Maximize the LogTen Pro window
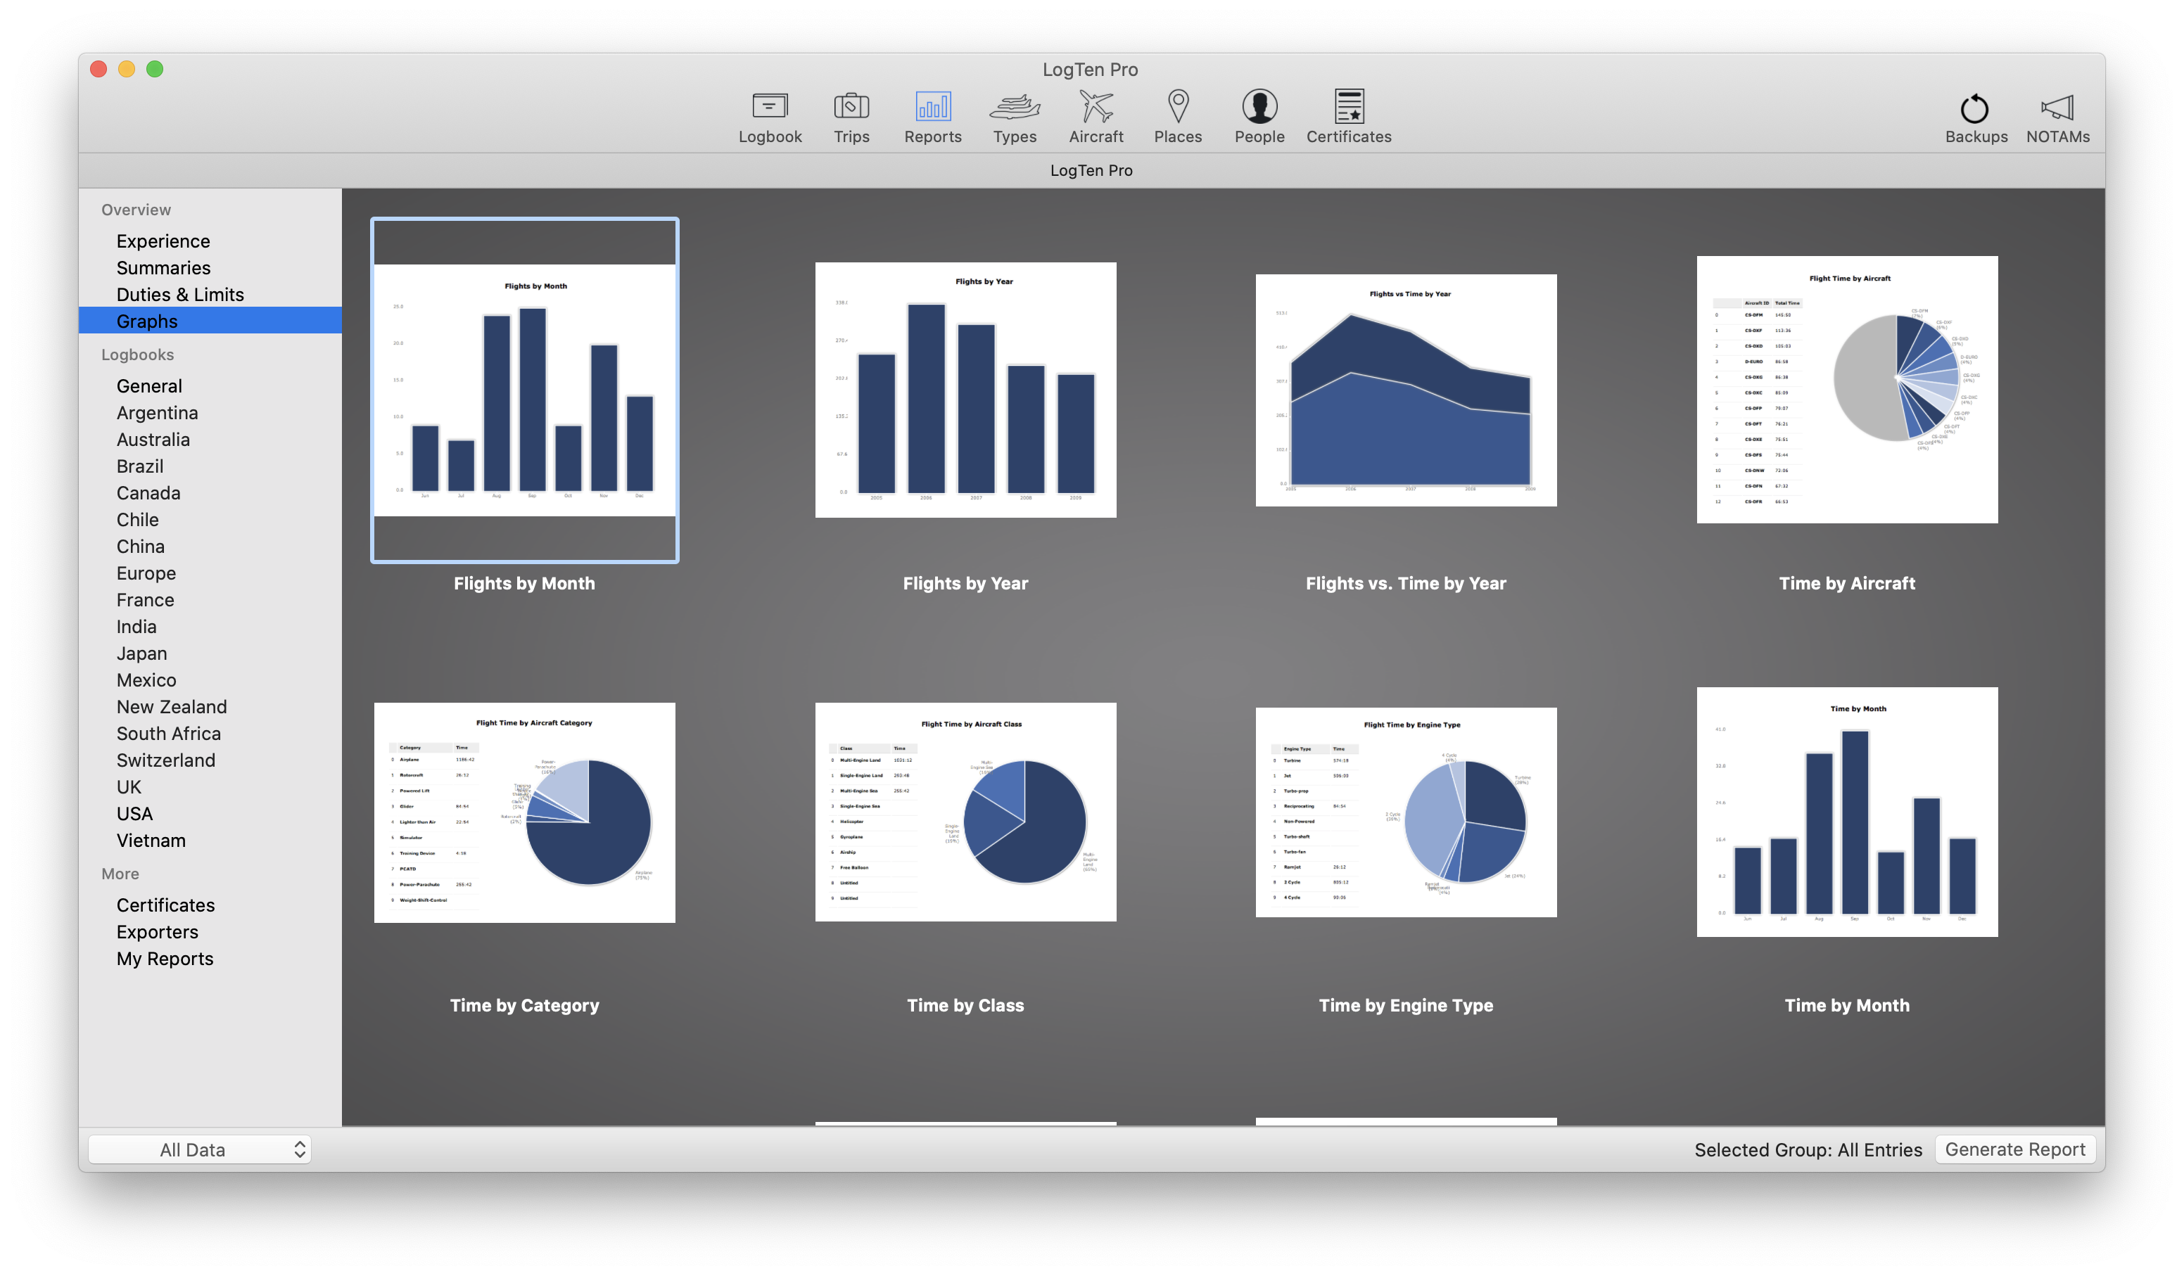 pyautogui.click(x=154, y=70)
